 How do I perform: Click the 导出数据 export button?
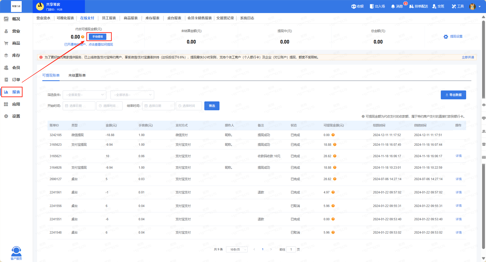[x=453, y=95]
